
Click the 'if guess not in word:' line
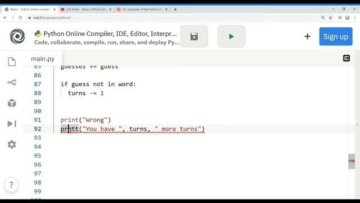click(x=98, y=84)
